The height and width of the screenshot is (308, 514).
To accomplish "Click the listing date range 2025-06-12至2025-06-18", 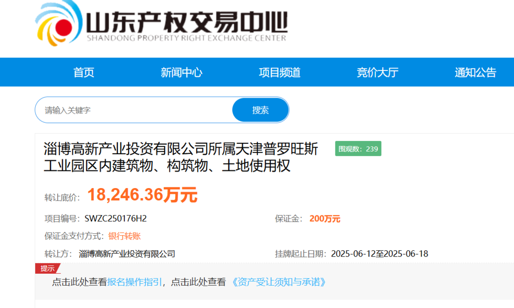I will 379,254.
